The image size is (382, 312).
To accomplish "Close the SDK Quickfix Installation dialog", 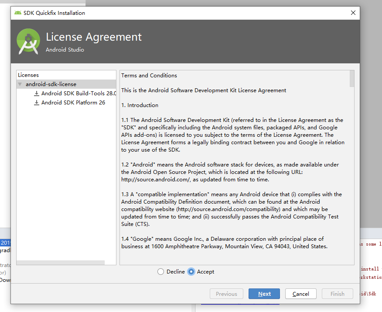I will point(353,13).
